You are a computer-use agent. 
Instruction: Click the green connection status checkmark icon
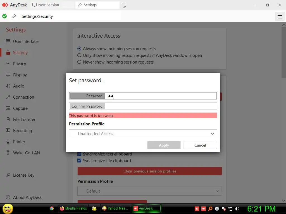pyautogui.click(x=4, y=16)
